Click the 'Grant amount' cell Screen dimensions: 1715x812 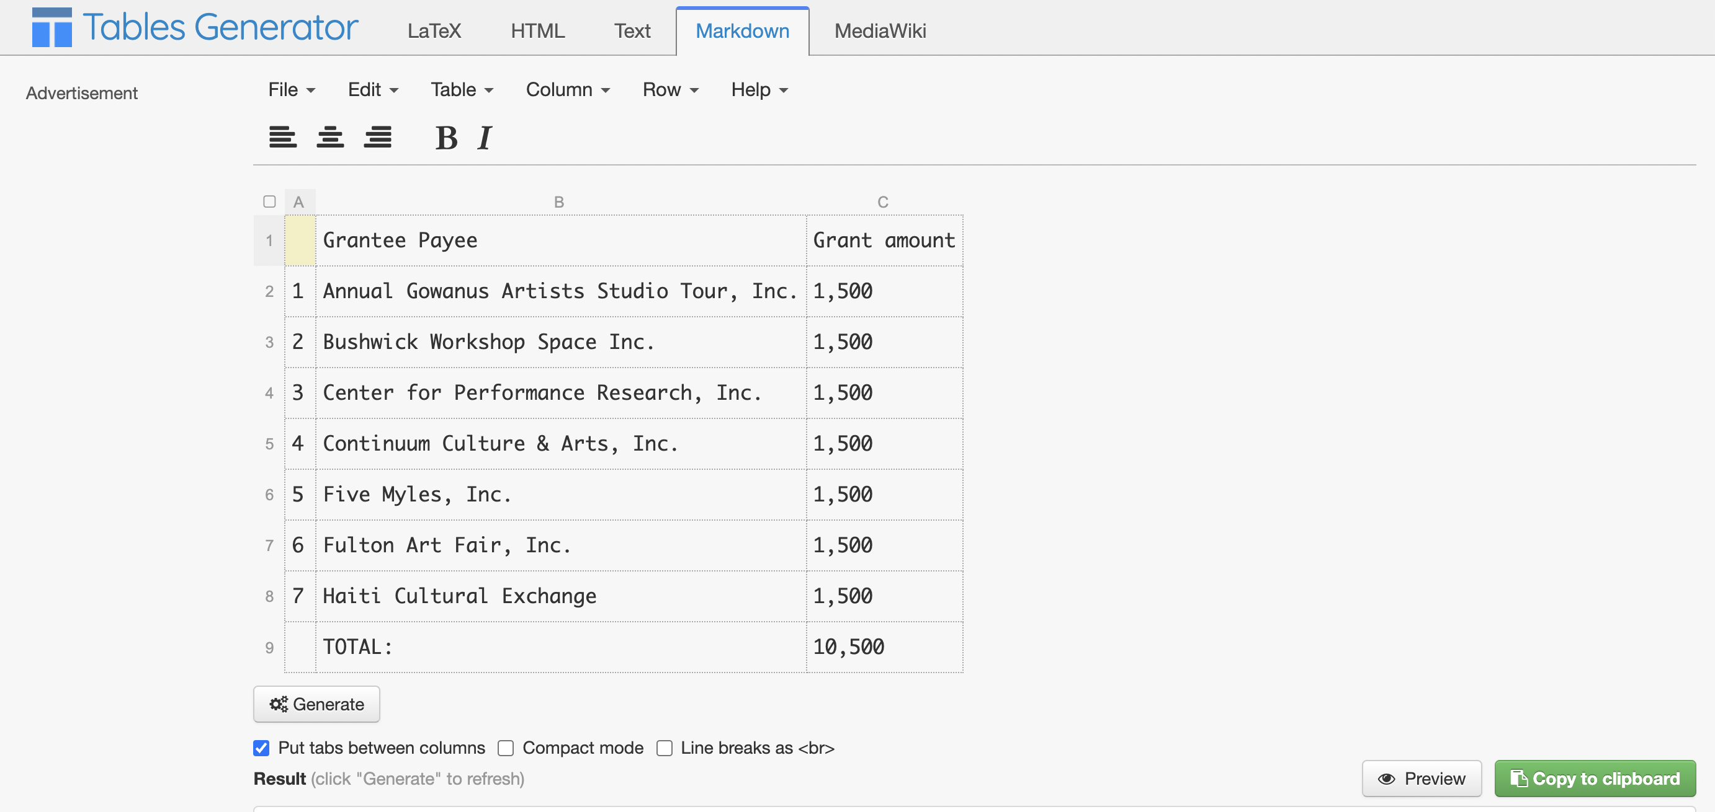pos(884,241)
